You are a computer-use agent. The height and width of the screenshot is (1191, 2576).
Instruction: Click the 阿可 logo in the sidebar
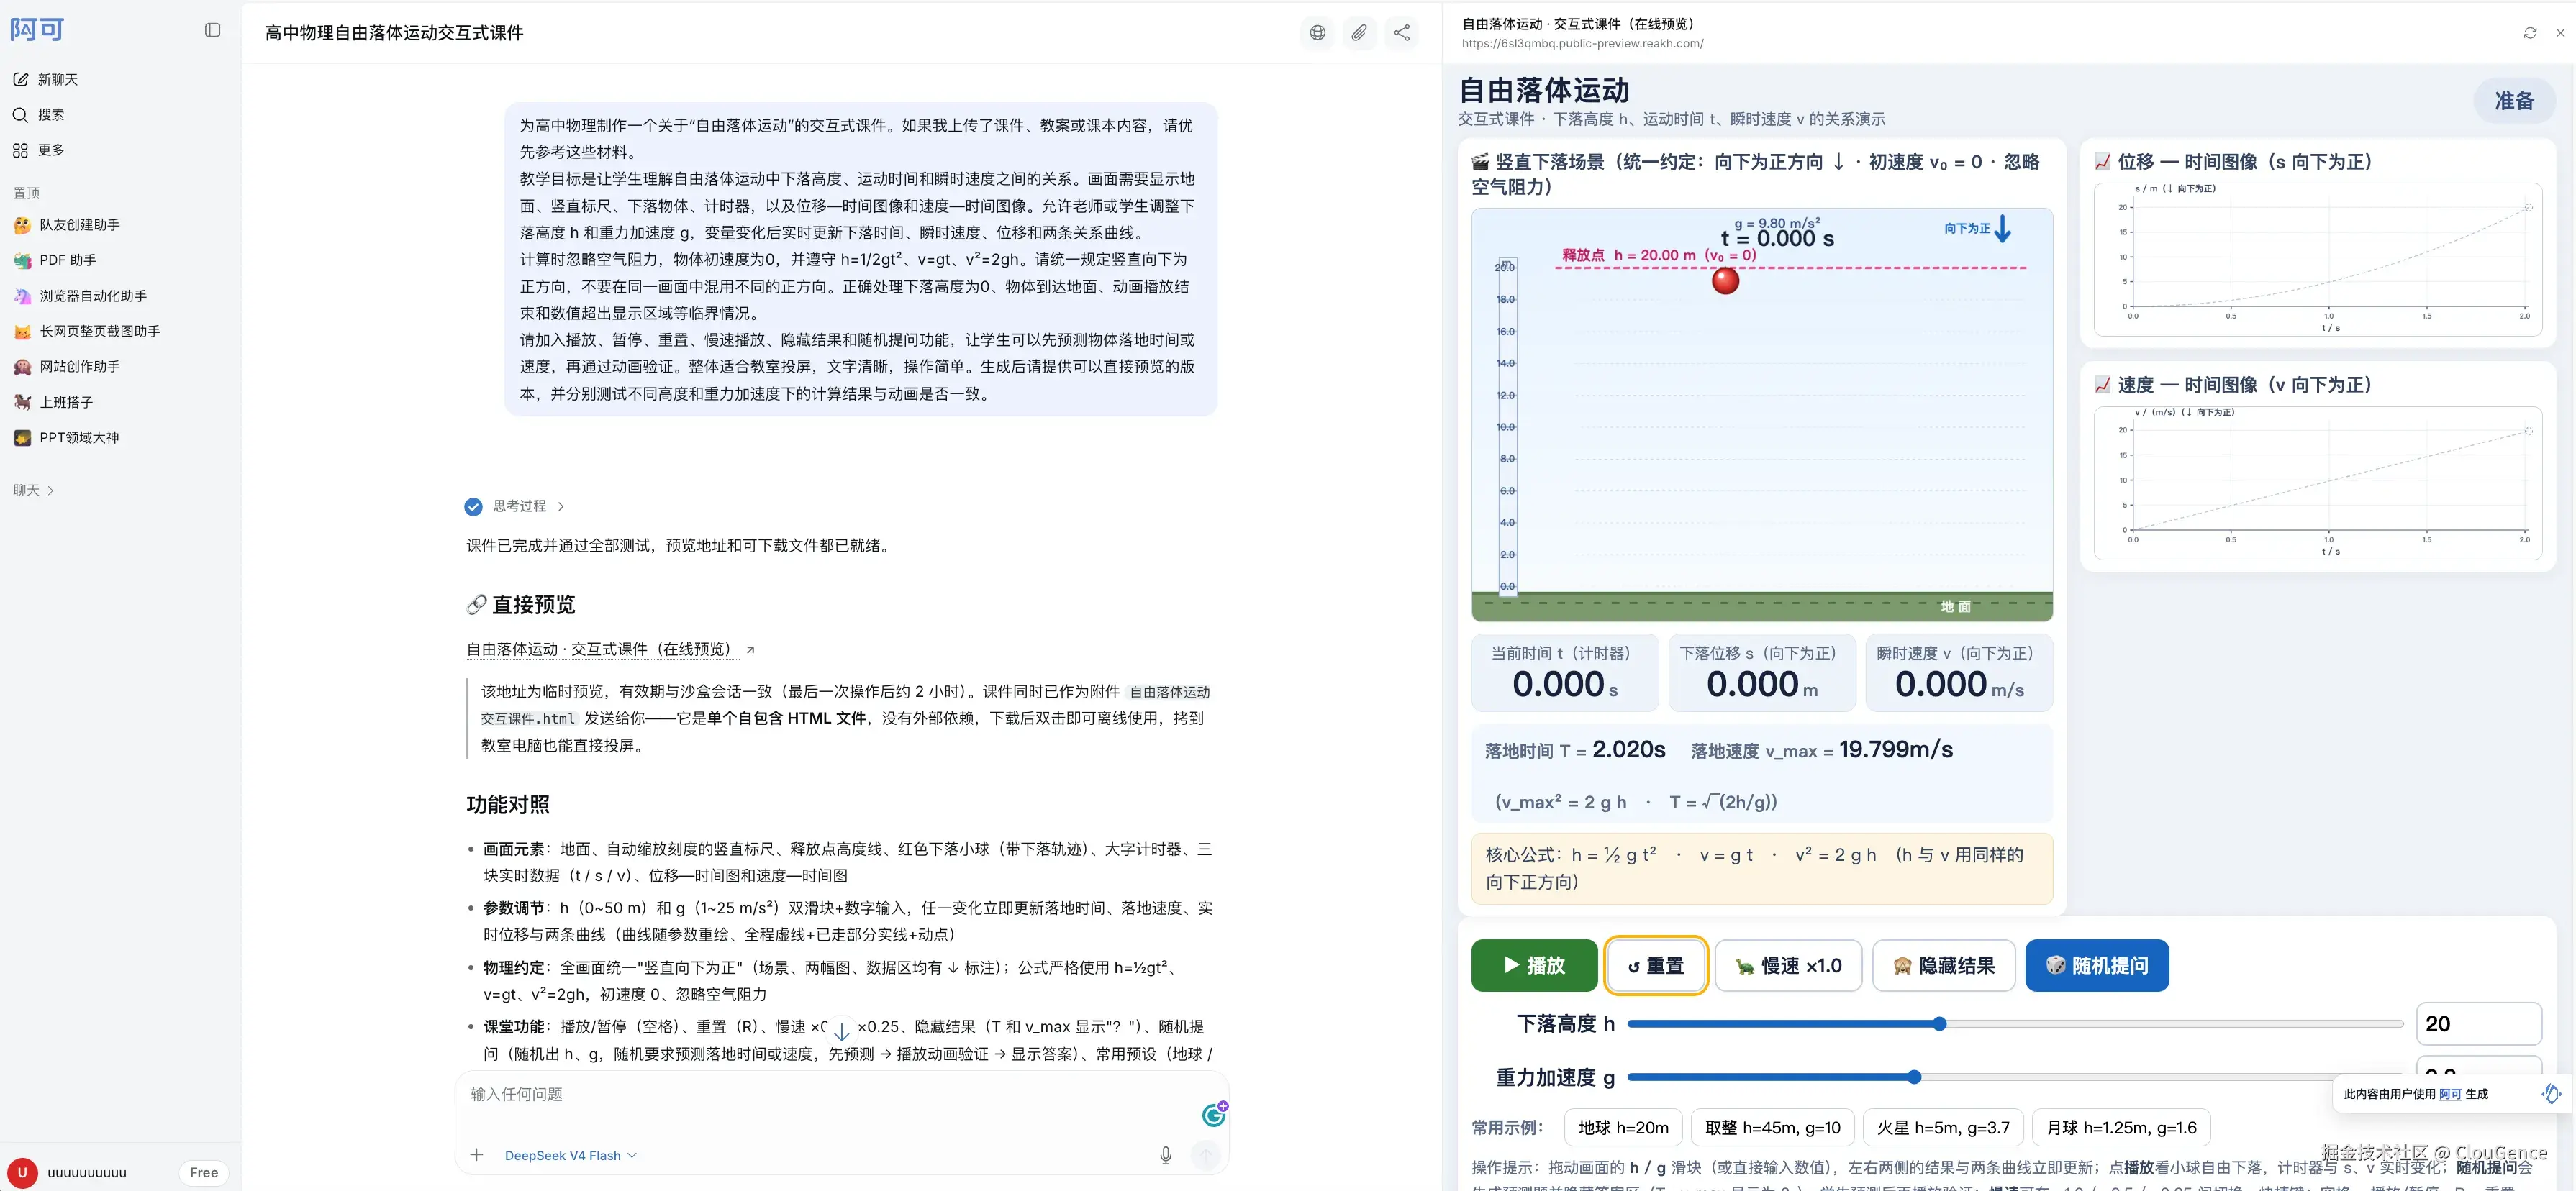pyautogui.click(x=37, y=30)
